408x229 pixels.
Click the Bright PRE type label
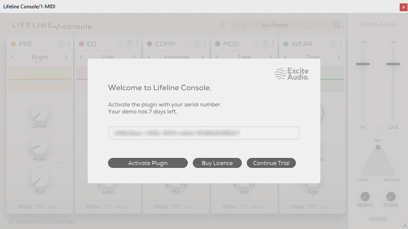40,57
